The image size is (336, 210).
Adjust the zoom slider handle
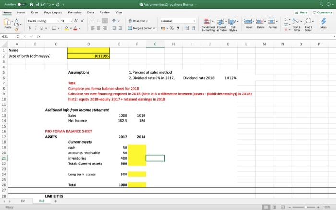306,207
